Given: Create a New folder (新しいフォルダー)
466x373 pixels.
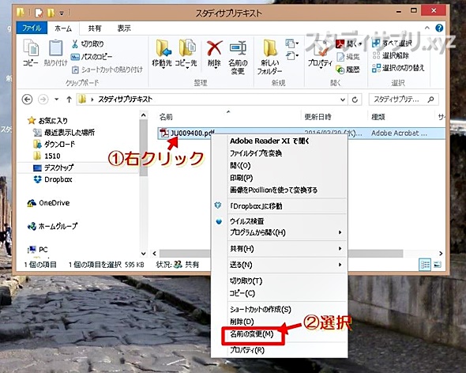Looking at the screenshot, I should (x=269, y=57).
